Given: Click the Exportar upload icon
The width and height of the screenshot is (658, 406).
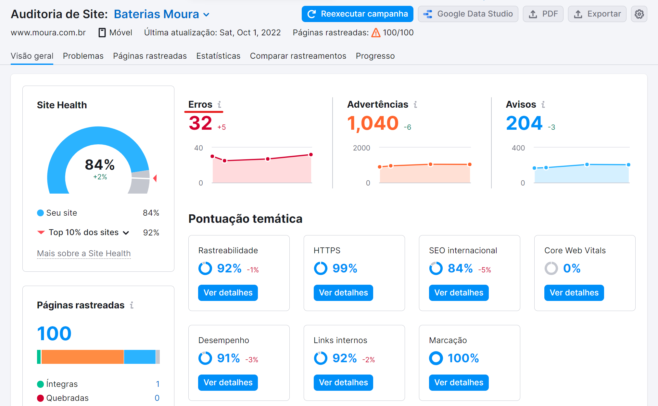Looking at the screenshot, I should tap(578, 14).
